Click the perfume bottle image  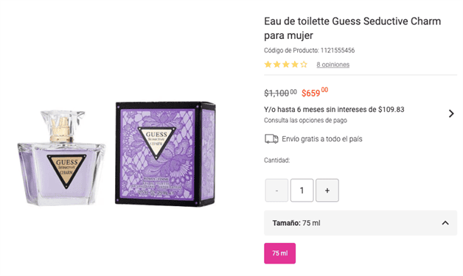tap(61, 158)
